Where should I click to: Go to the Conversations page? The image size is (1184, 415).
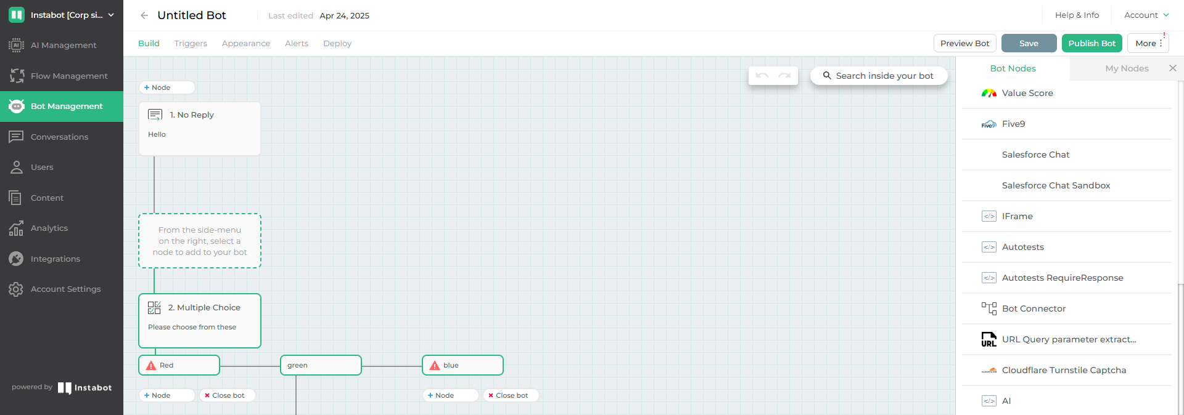[x=62, y=137]
